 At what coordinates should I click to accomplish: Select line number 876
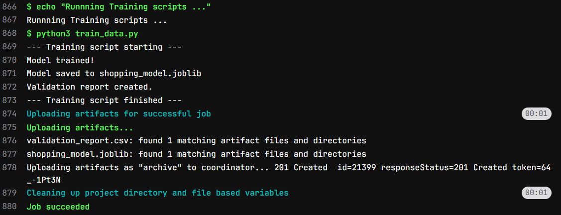10,140
